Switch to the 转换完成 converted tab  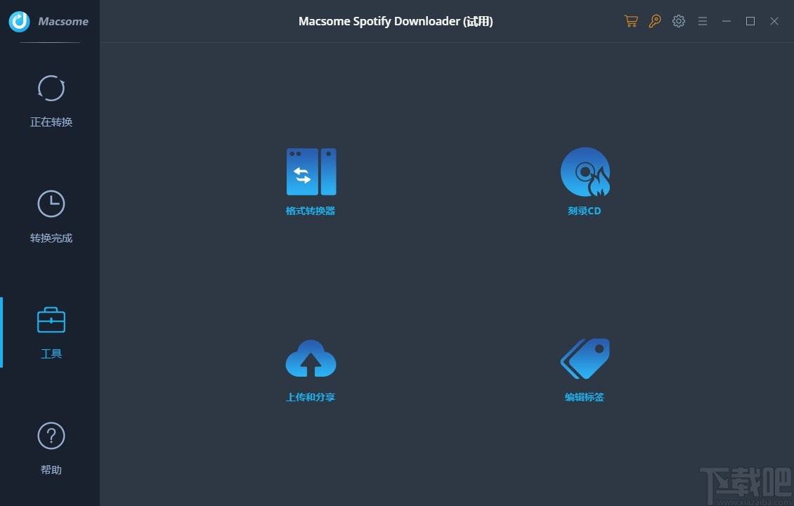51,238
